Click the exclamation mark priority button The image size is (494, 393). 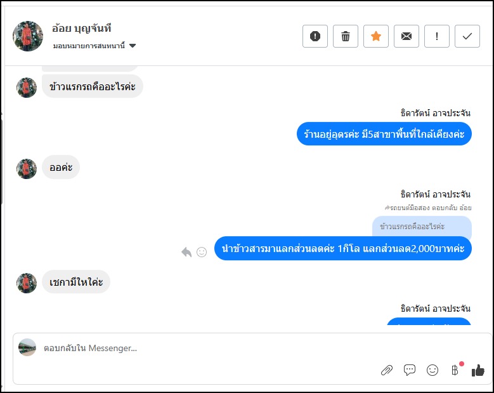click(x=437, y=36)
